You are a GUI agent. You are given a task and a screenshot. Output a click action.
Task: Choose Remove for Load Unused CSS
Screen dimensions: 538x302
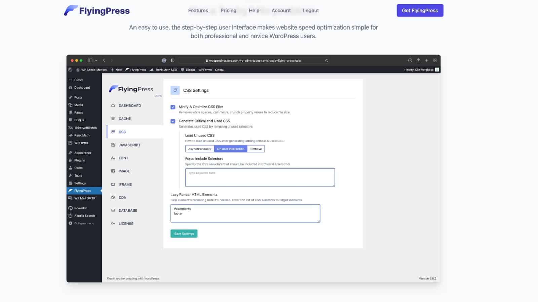(256, 149)
